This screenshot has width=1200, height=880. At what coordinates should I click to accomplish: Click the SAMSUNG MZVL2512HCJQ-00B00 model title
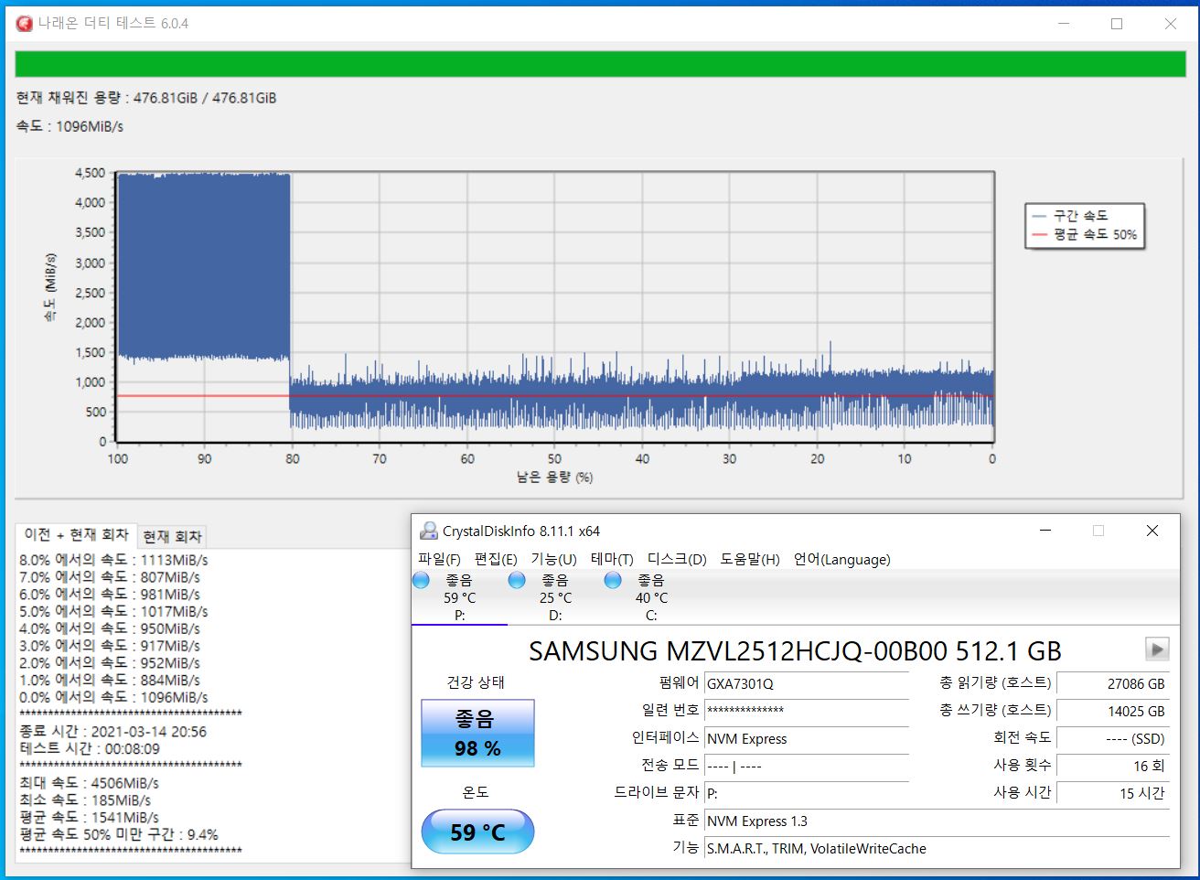[x=795, y=650]
